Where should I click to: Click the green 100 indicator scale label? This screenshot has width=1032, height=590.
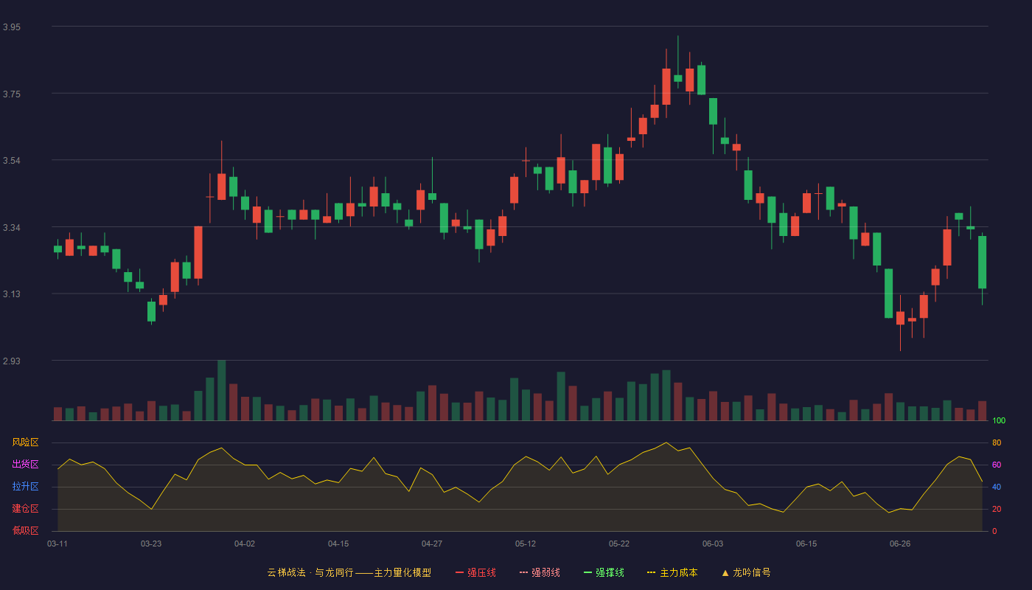pos(999,421)
